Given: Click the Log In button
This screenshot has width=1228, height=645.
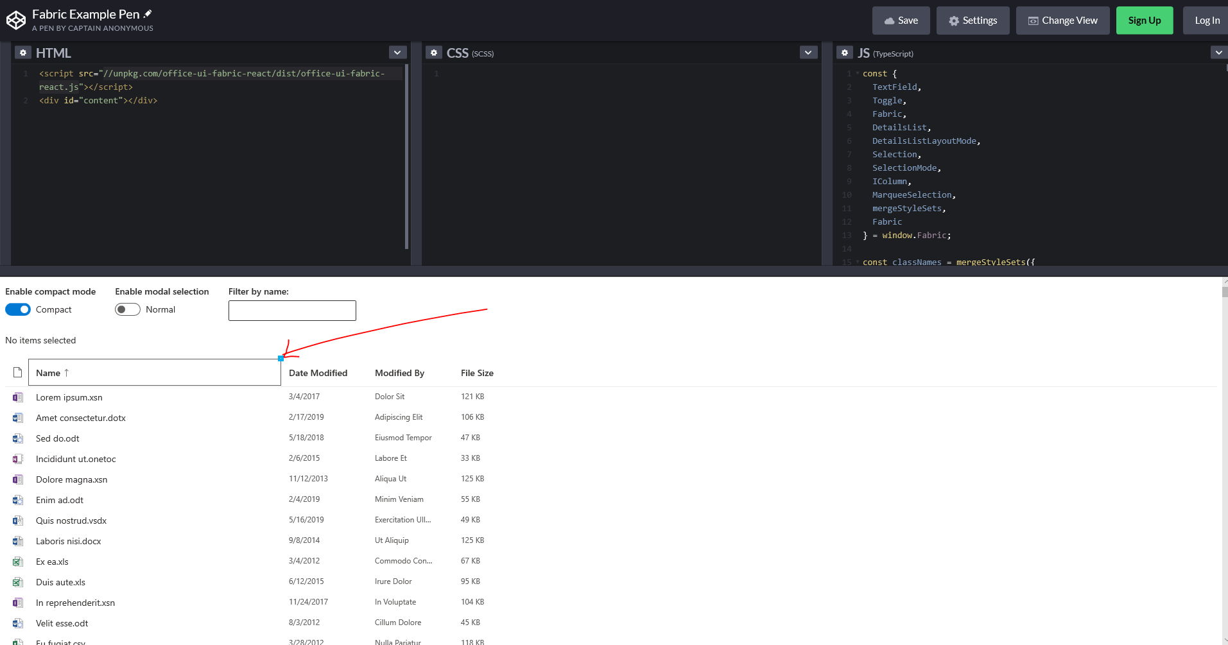Looking at the screenshot, I should point(1206,21).
